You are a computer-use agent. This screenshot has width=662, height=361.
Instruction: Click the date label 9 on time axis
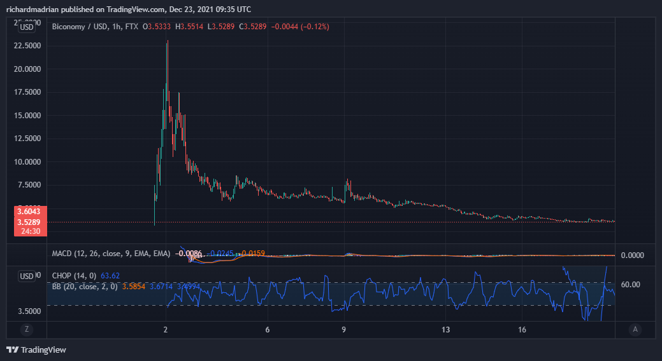click(x=343, y=329)
